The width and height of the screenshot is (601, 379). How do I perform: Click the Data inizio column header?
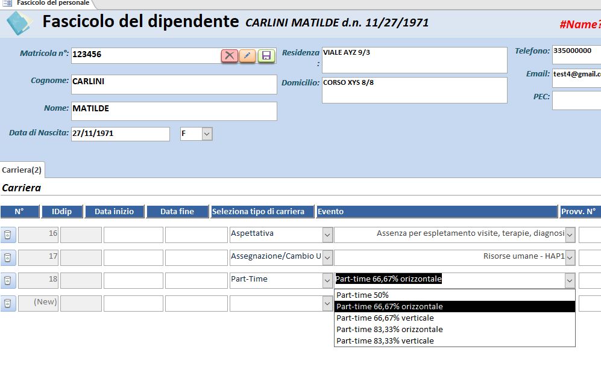coord(114,212)
